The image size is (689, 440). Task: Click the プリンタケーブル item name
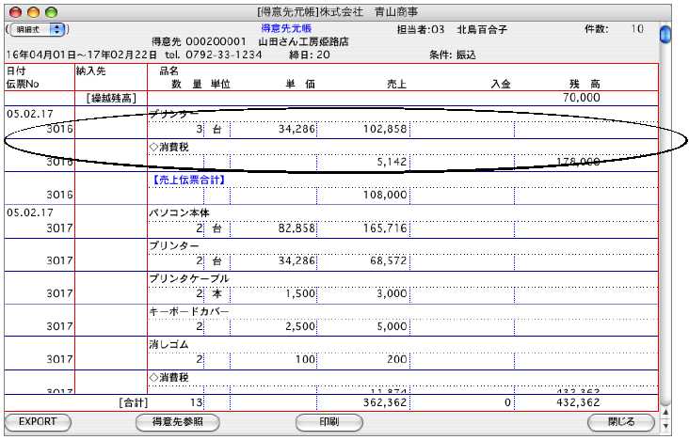coord(188,278)
